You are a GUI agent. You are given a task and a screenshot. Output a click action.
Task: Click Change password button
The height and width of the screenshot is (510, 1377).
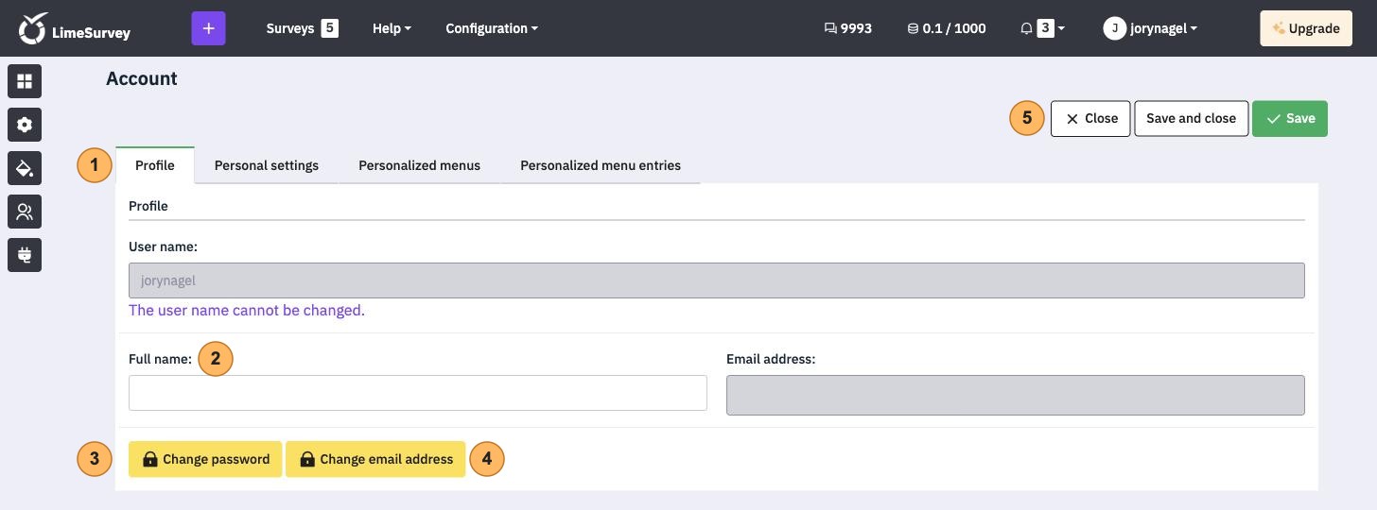coord(205,459)
